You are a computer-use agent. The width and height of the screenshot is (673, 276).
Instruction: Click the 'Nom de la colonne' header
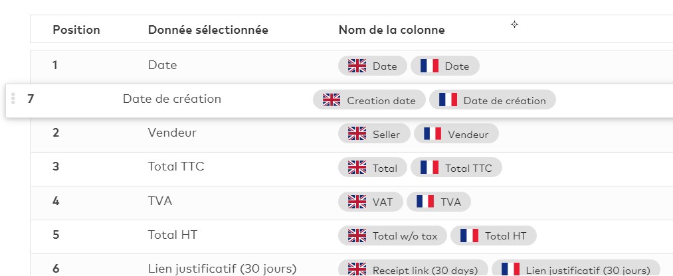coord(392,30)
